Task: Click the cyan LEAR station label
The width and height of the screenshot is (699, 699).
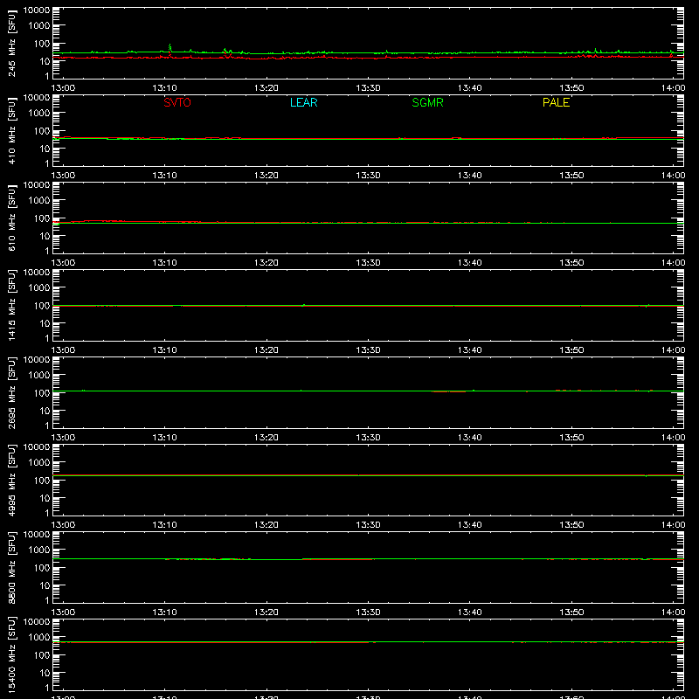Action: coord(303,102)
